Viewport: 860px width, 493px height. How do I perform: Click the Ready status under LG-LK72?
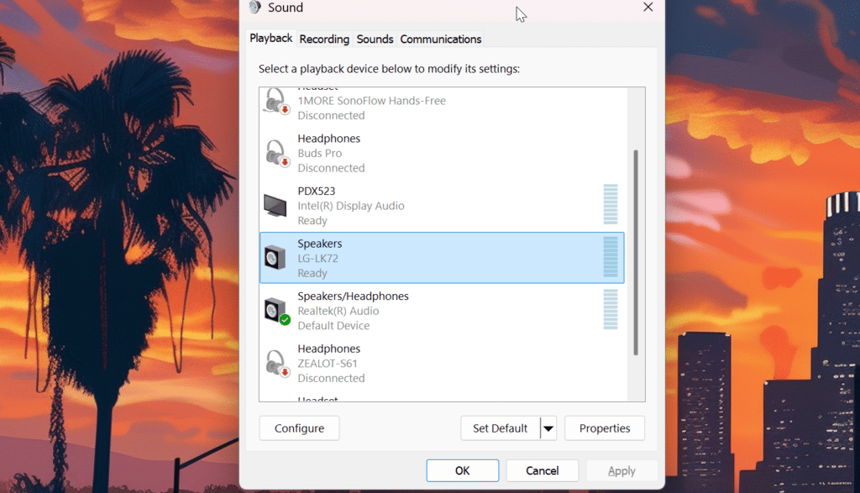click(312, 273)
